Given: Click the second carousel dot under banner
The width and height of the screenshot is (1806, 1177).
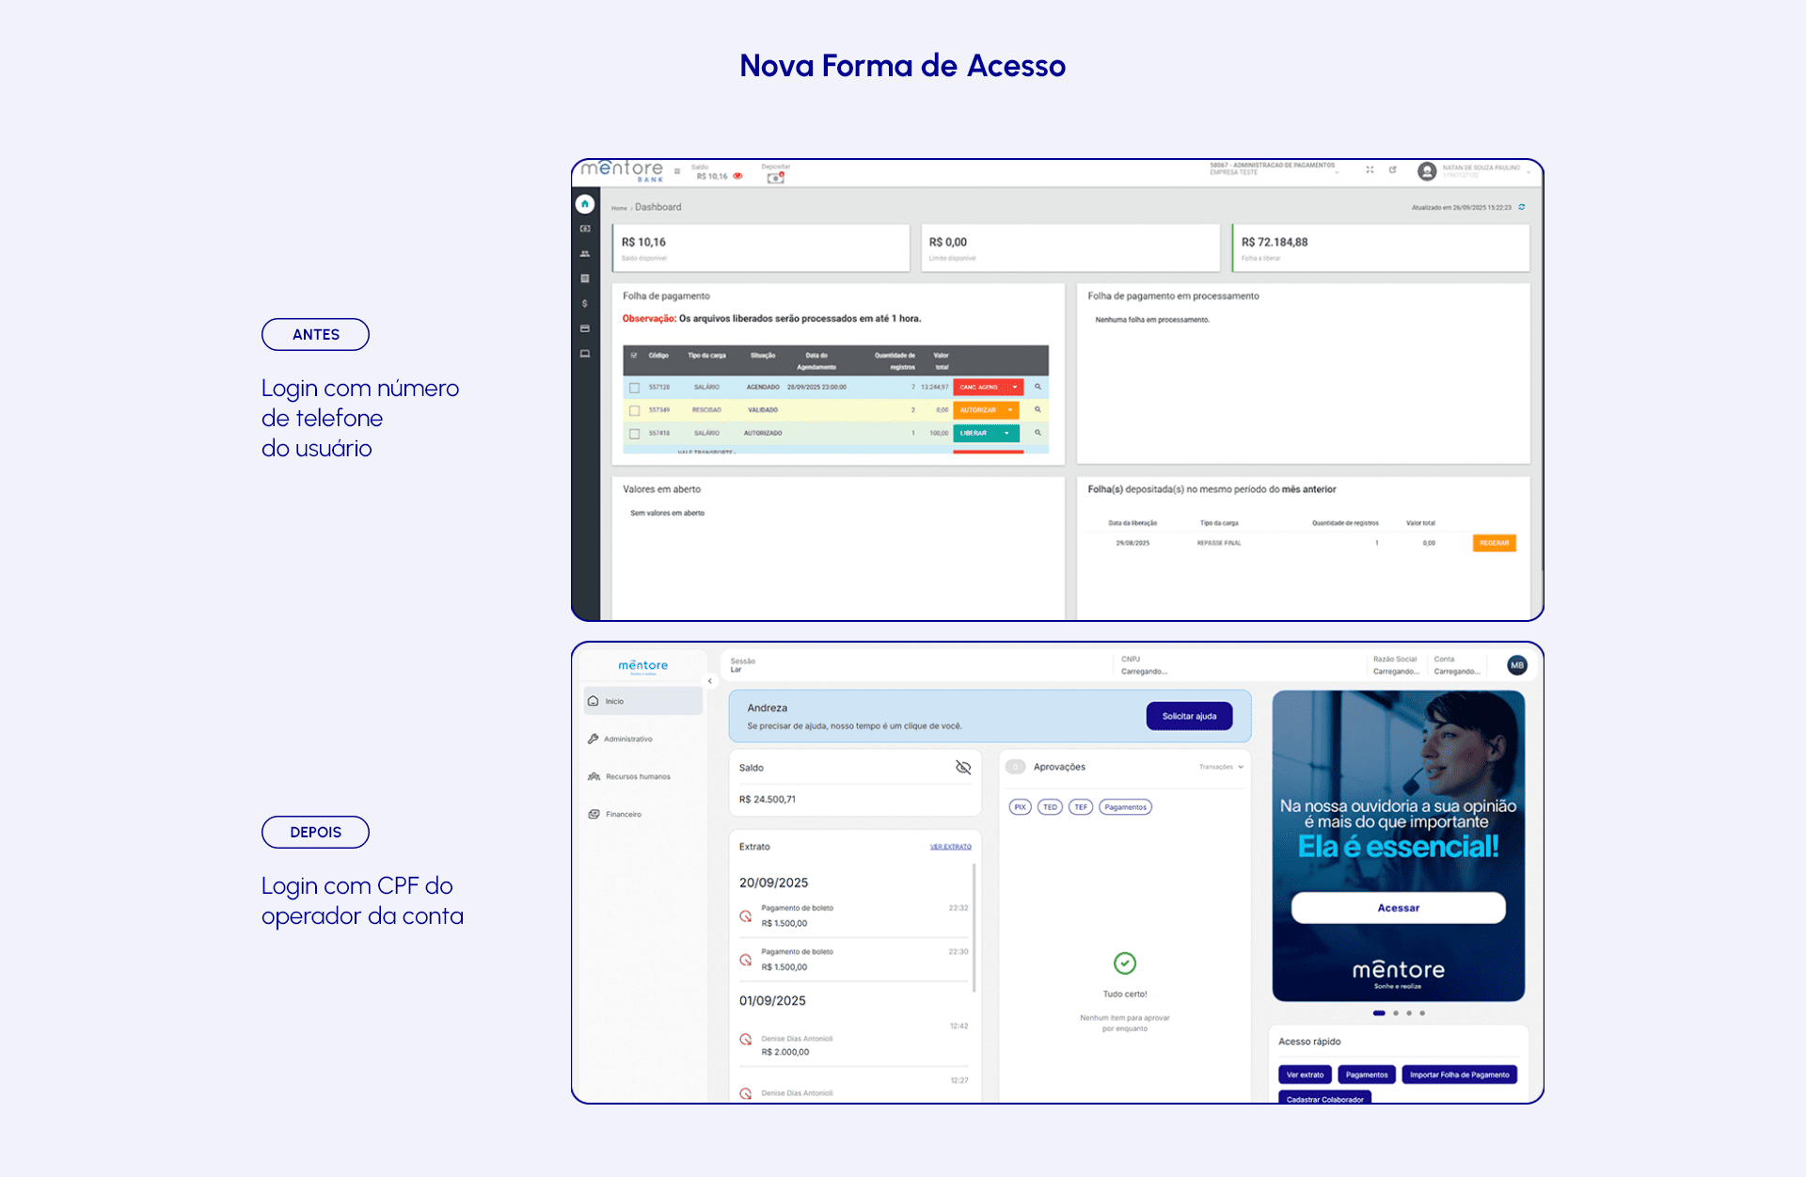Looking at the screenshot, I should click(1396, 1013).
